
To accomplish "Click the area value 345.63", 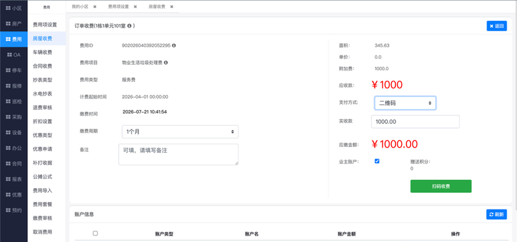I will [382, 45].
